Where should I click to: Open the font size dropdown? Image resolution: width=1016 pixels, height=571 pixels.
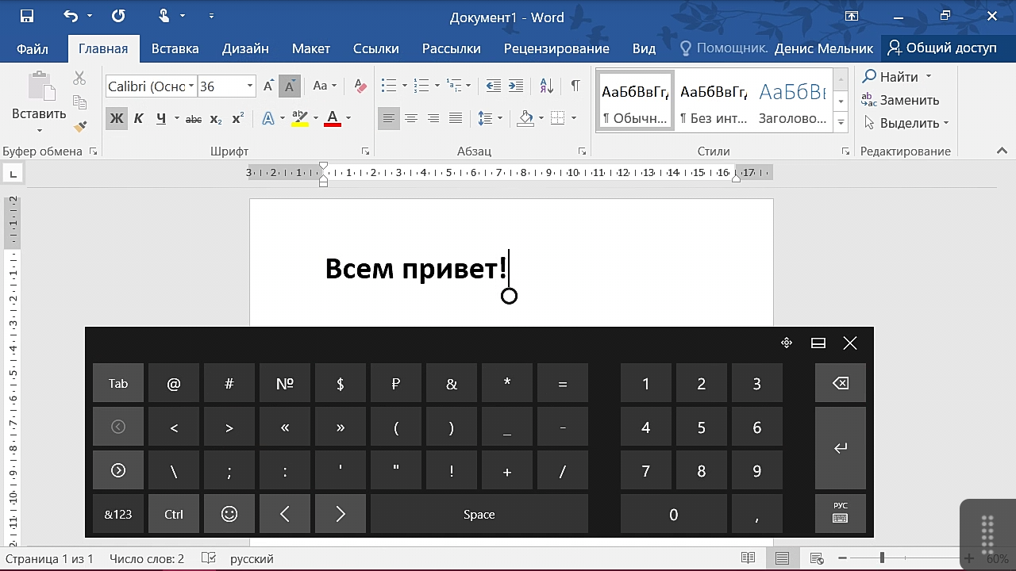pyautogui.click(x=250, y=86)
